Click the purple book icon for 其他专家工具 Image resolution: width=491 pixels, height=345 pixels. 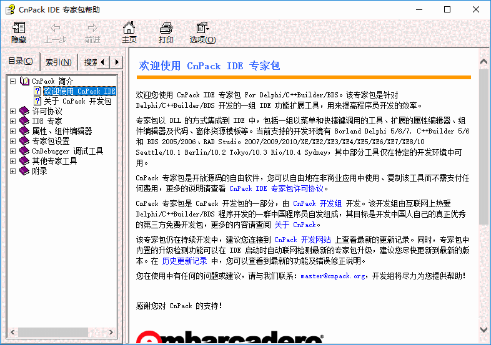coord(24,161)
